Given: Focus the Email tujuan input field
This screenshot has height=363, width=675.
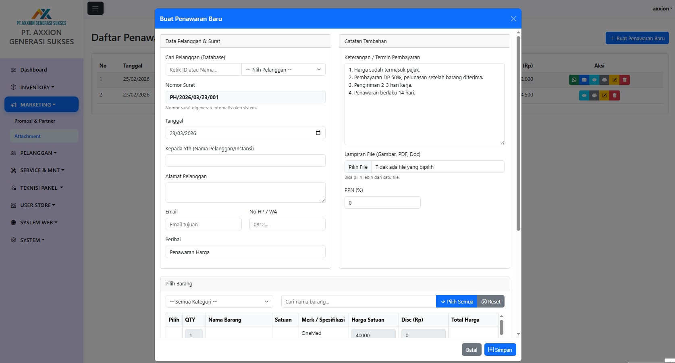Looking at the screenshot, I should point(204,224).
